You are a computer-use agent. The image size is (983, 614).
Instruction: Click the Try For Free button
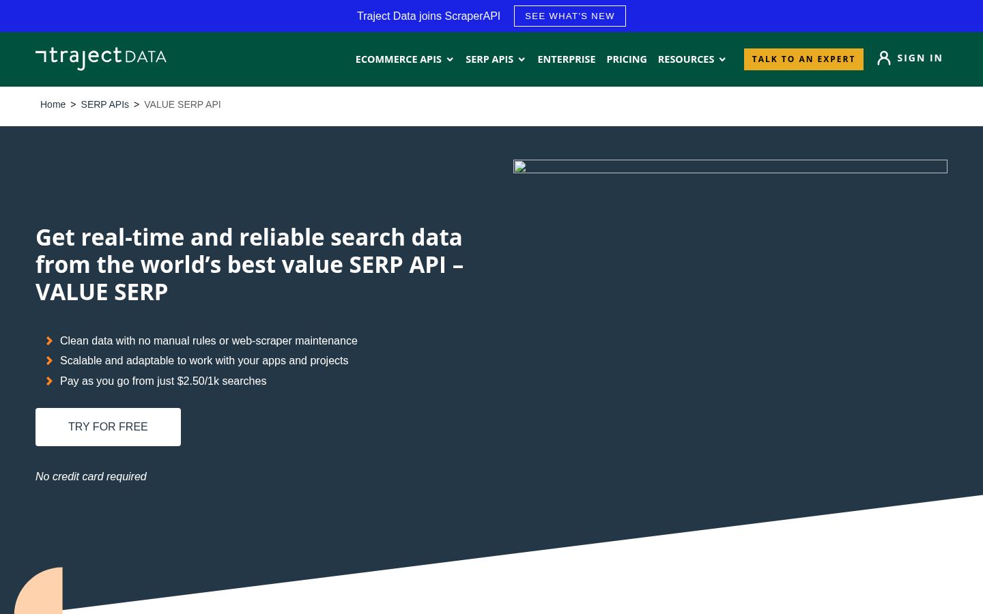[108, 427]
